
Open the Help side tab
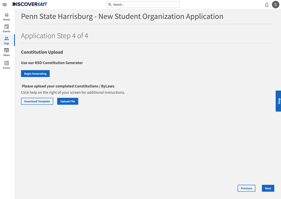(278, 101)
